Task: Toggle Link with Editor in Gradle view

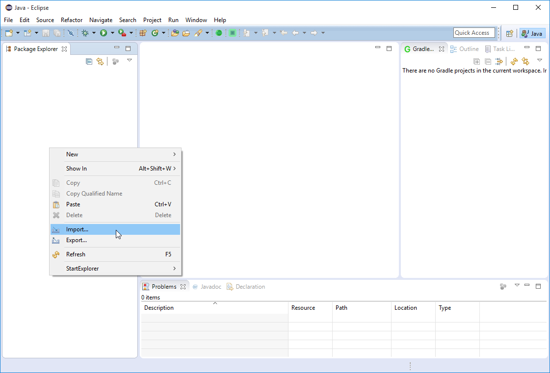Action: (525, 61)
